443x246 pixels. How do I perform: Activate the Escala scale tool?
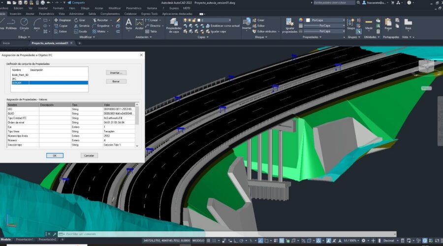click(x=81, y=31)
